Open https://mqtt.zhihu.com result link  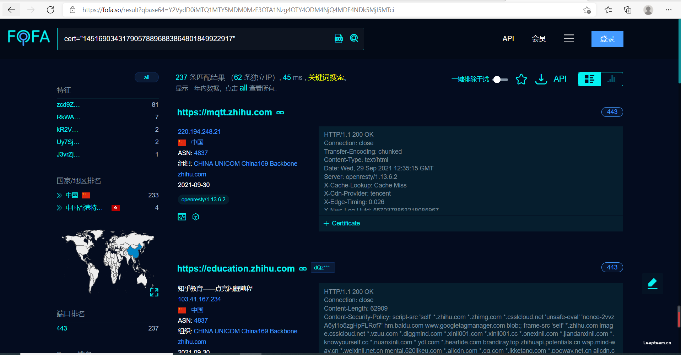click(x=225, y=113)
